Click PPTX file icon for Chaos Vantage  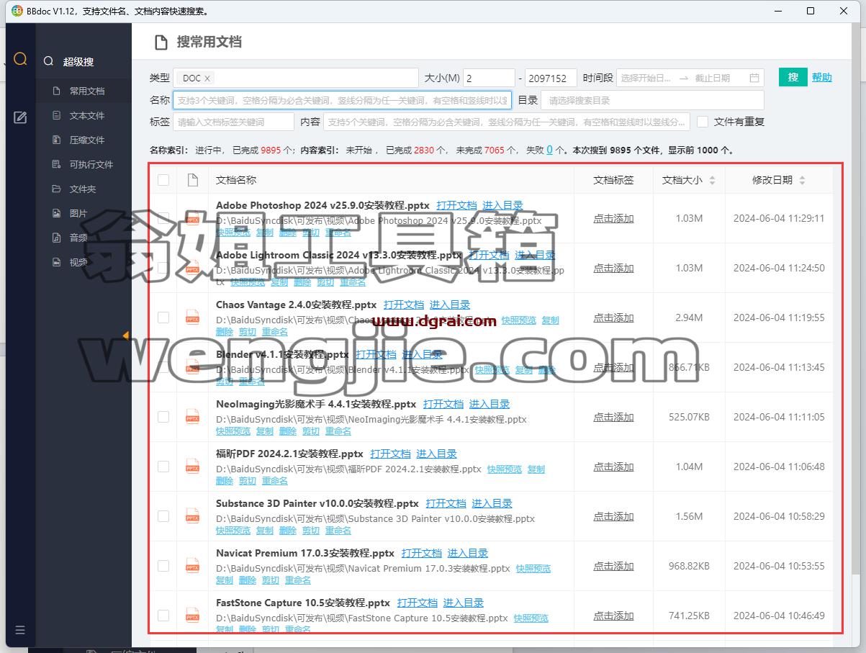pyautogui.click(x=193, y=318)
